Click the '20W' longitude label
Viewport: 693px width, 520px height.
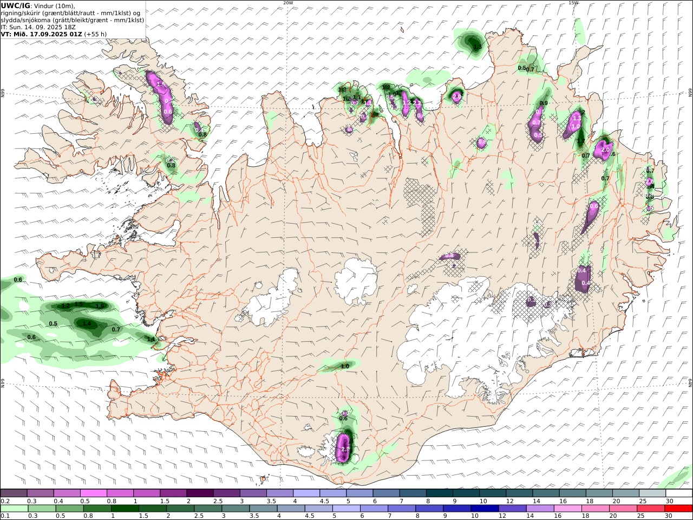coord(288,3)
